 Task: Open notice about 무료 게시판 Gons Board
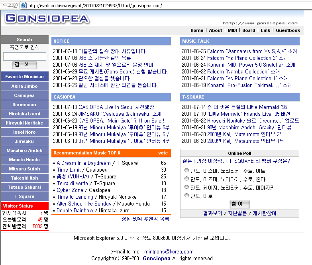[123, 72]
